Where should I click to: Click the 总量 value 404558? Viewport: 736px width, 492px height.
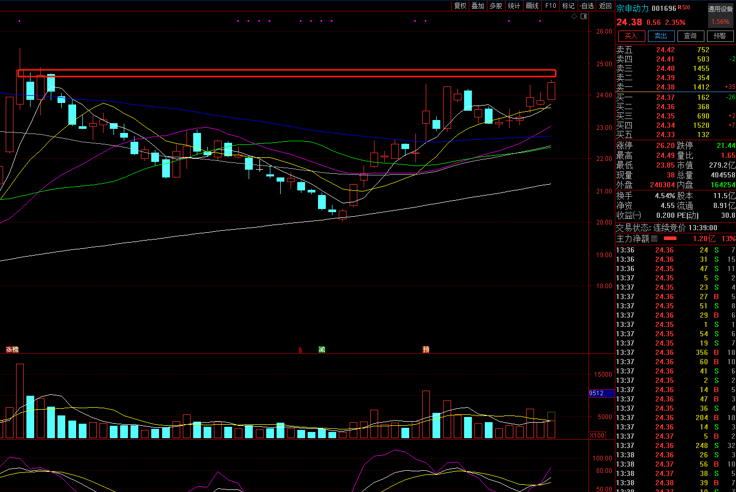coord(723,175)
